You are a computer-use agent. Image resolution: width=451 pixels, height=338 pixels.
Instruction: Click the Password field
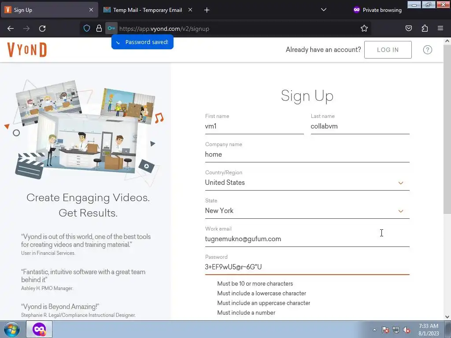[x=307, y=267]
